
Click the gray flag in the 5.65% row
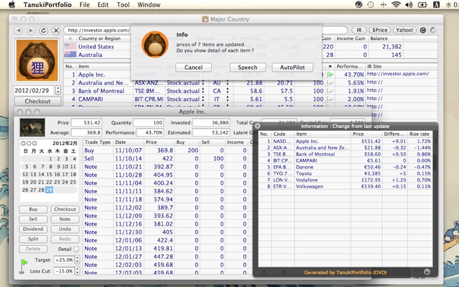pos(330,83)
